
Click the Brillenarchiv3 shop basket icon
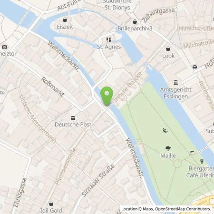(x=135, y=21)
